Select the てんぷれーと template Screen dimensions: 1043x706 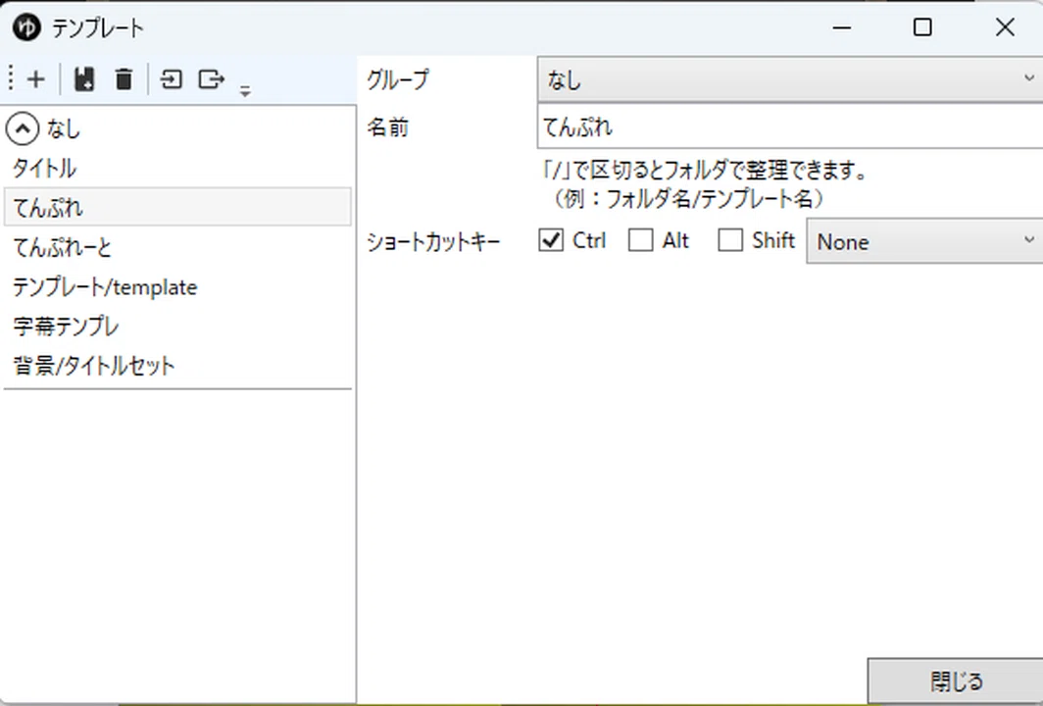point(177,247)
